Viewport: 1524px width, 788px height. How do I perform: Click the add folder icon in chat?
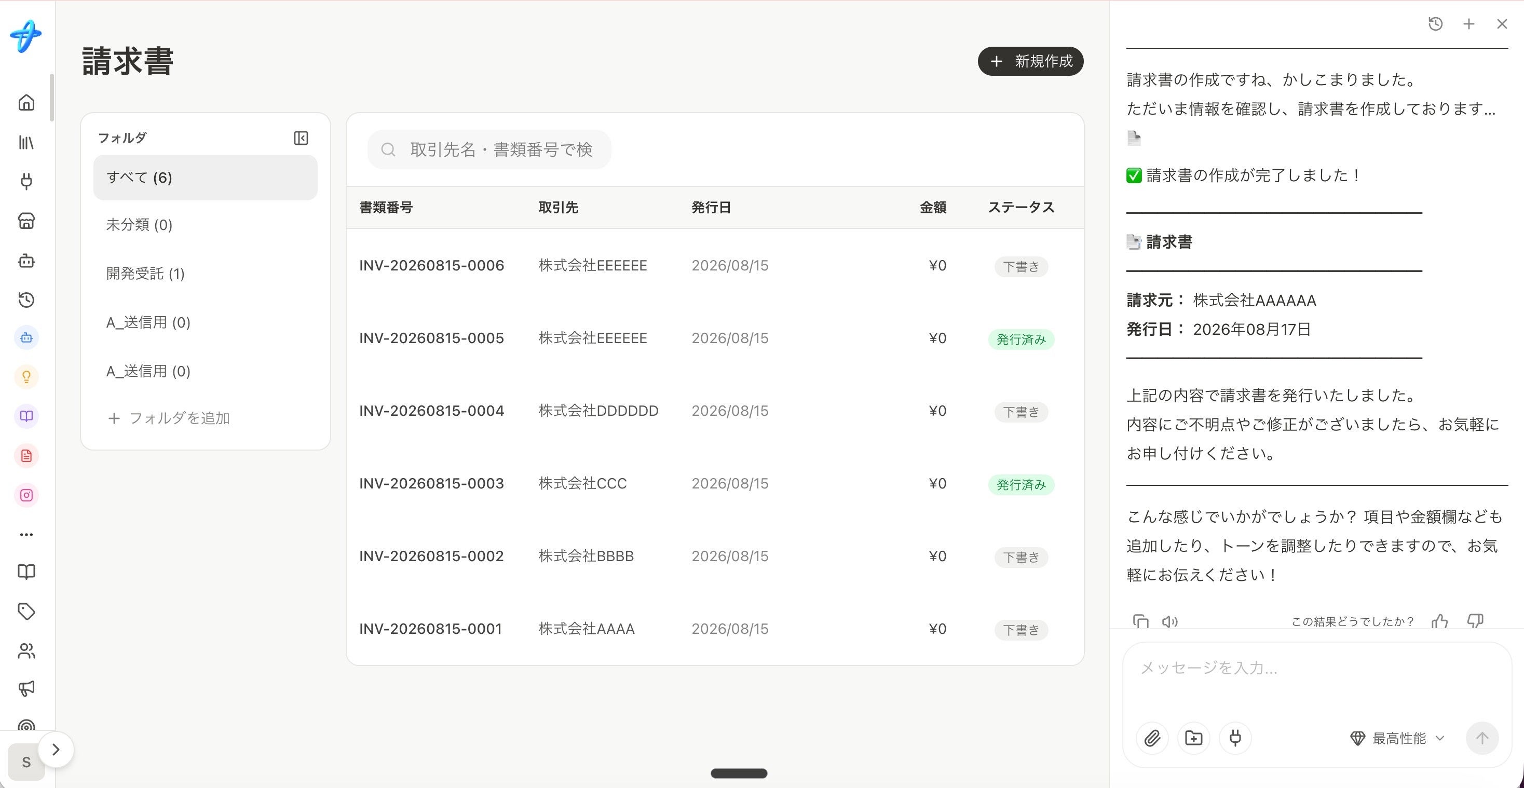click(x=1193, y=738)
